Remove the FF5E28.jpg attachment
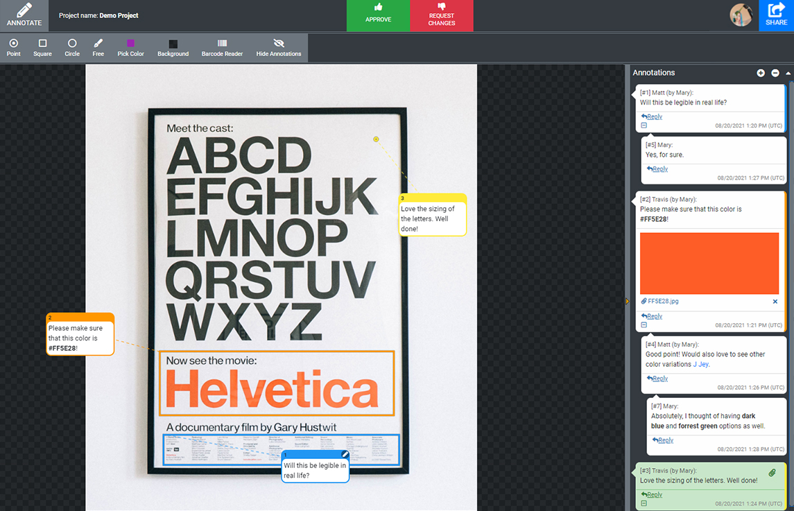 click(x=775, y=302)
